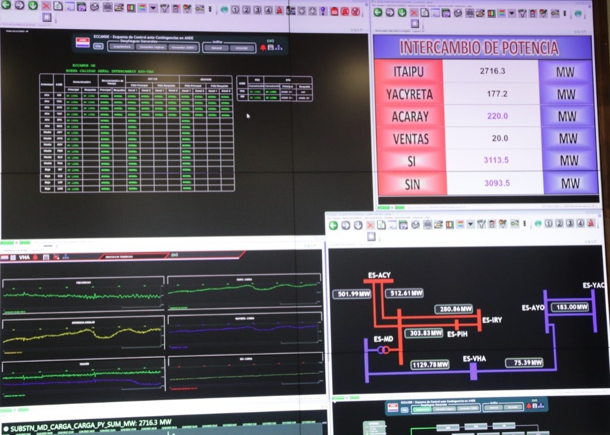
Task: Click the SUBSTN_MD_CARGA_CARGA_PY_SUM_MW trend legend
Action: [87, 424]
